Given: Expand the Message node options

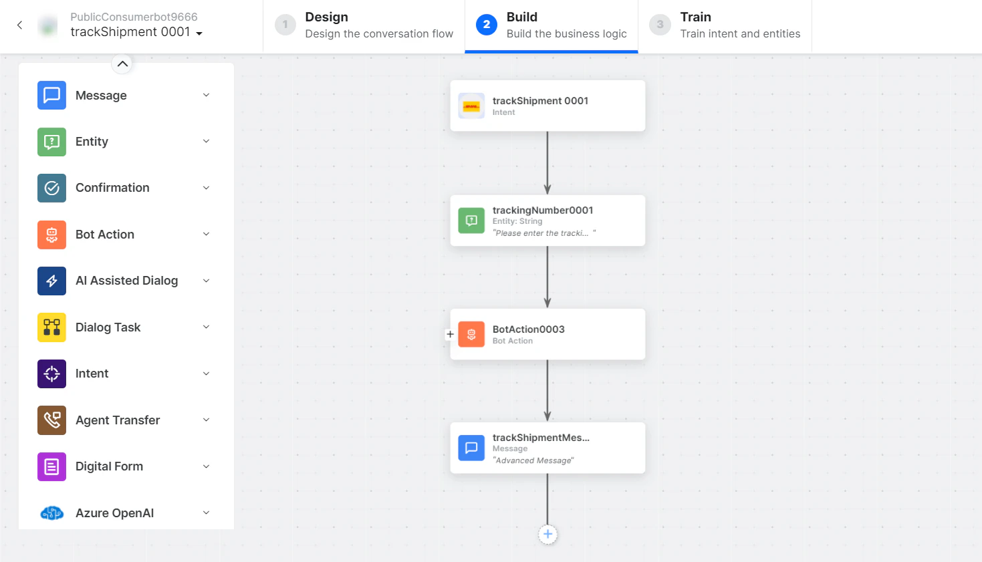Looking at the screenshot, I should coord(206,95).
